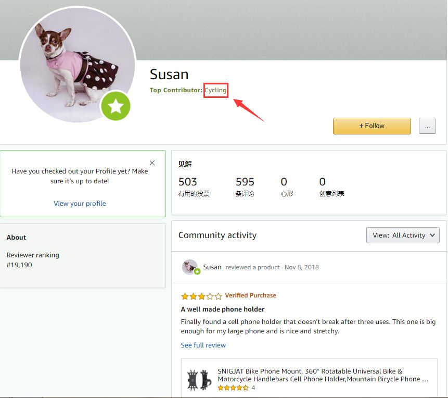Open the See full review link
The height and width of the screenshot is (398, 448).
203,345
